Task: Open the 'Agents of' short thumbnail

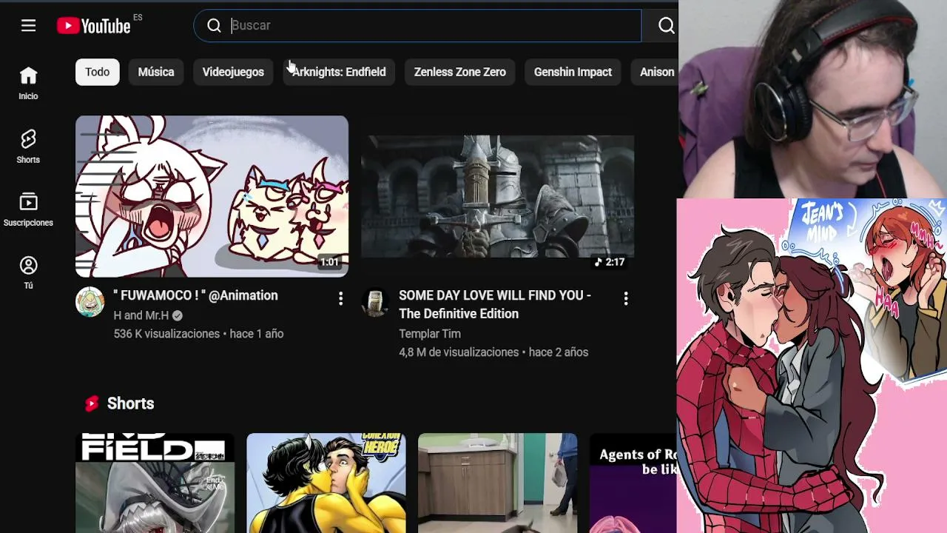Action: pyautogui.click(x=633, y=483)
